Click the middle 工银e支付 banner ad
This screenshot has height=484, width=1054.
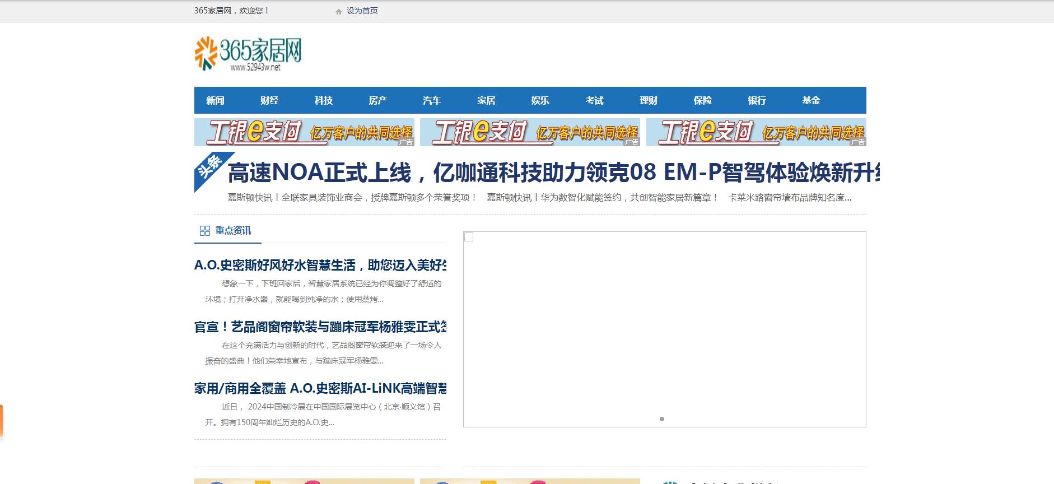pyautogui.click(x=530, y=132)
